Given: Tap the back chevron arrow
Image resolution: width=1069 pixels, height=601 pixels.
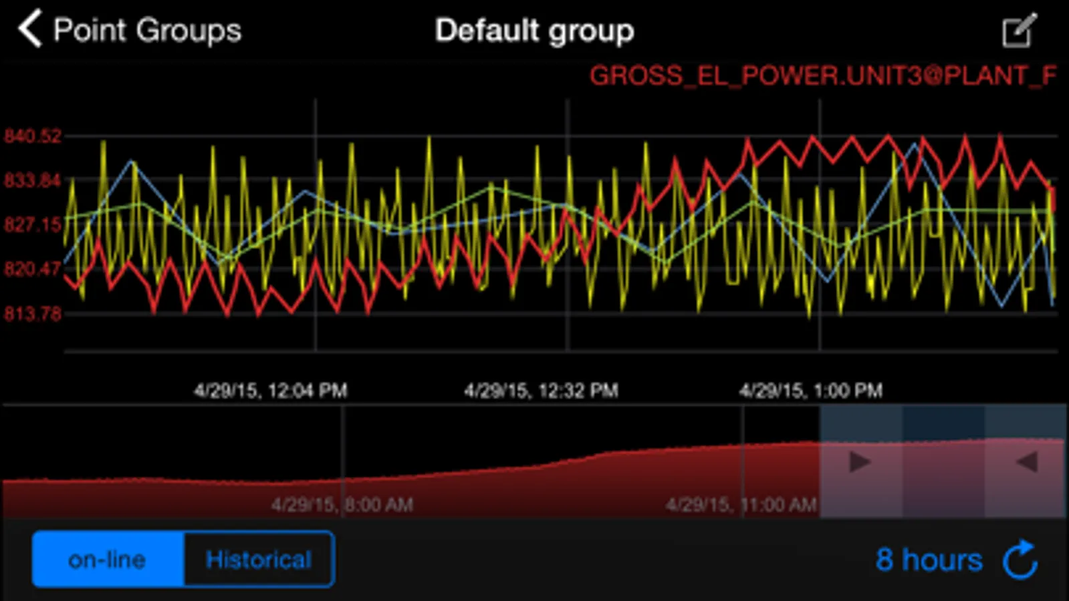Looking at the screenshot, I should [x=29, y=29].
